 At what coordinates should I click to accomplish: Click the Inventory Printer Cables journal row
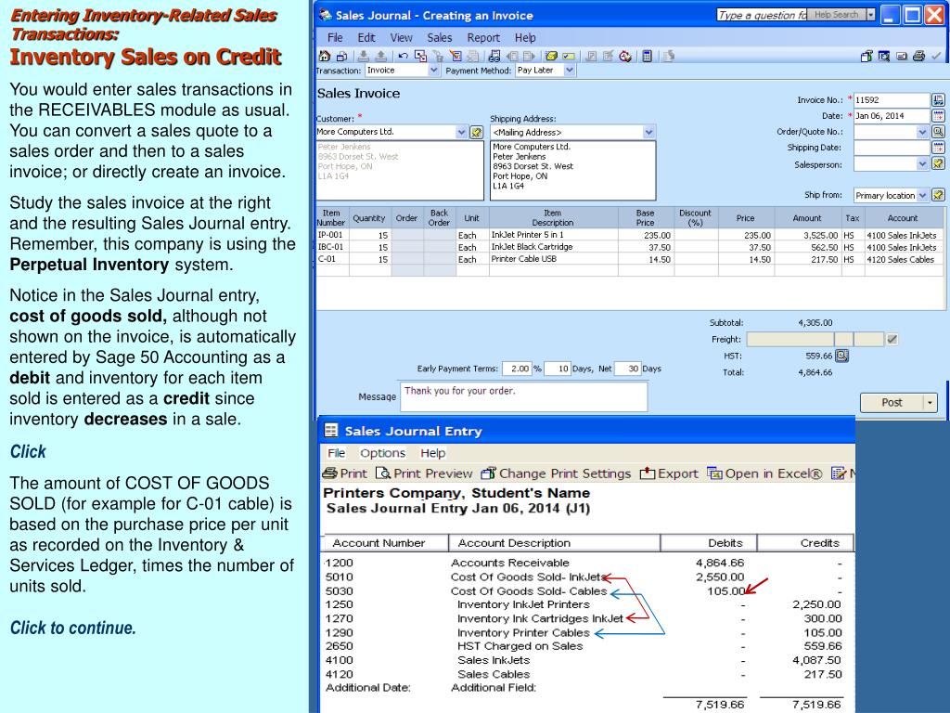(584, 632)
